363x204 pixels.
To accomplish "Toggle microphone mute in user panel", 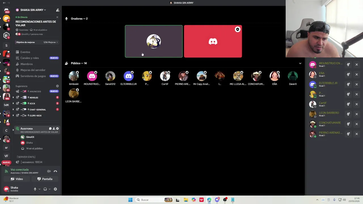I will point(35,189).
